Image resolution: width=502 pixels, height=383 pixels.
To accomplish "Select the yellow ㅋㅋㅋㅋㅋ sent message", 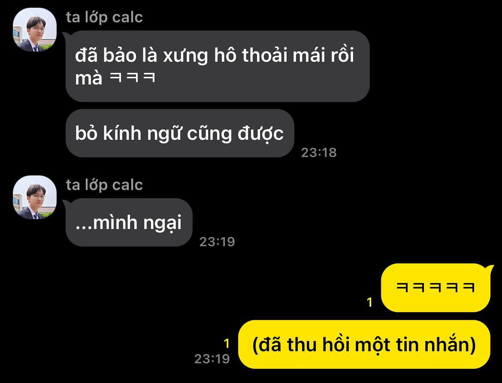I will [x=435, y=287].
